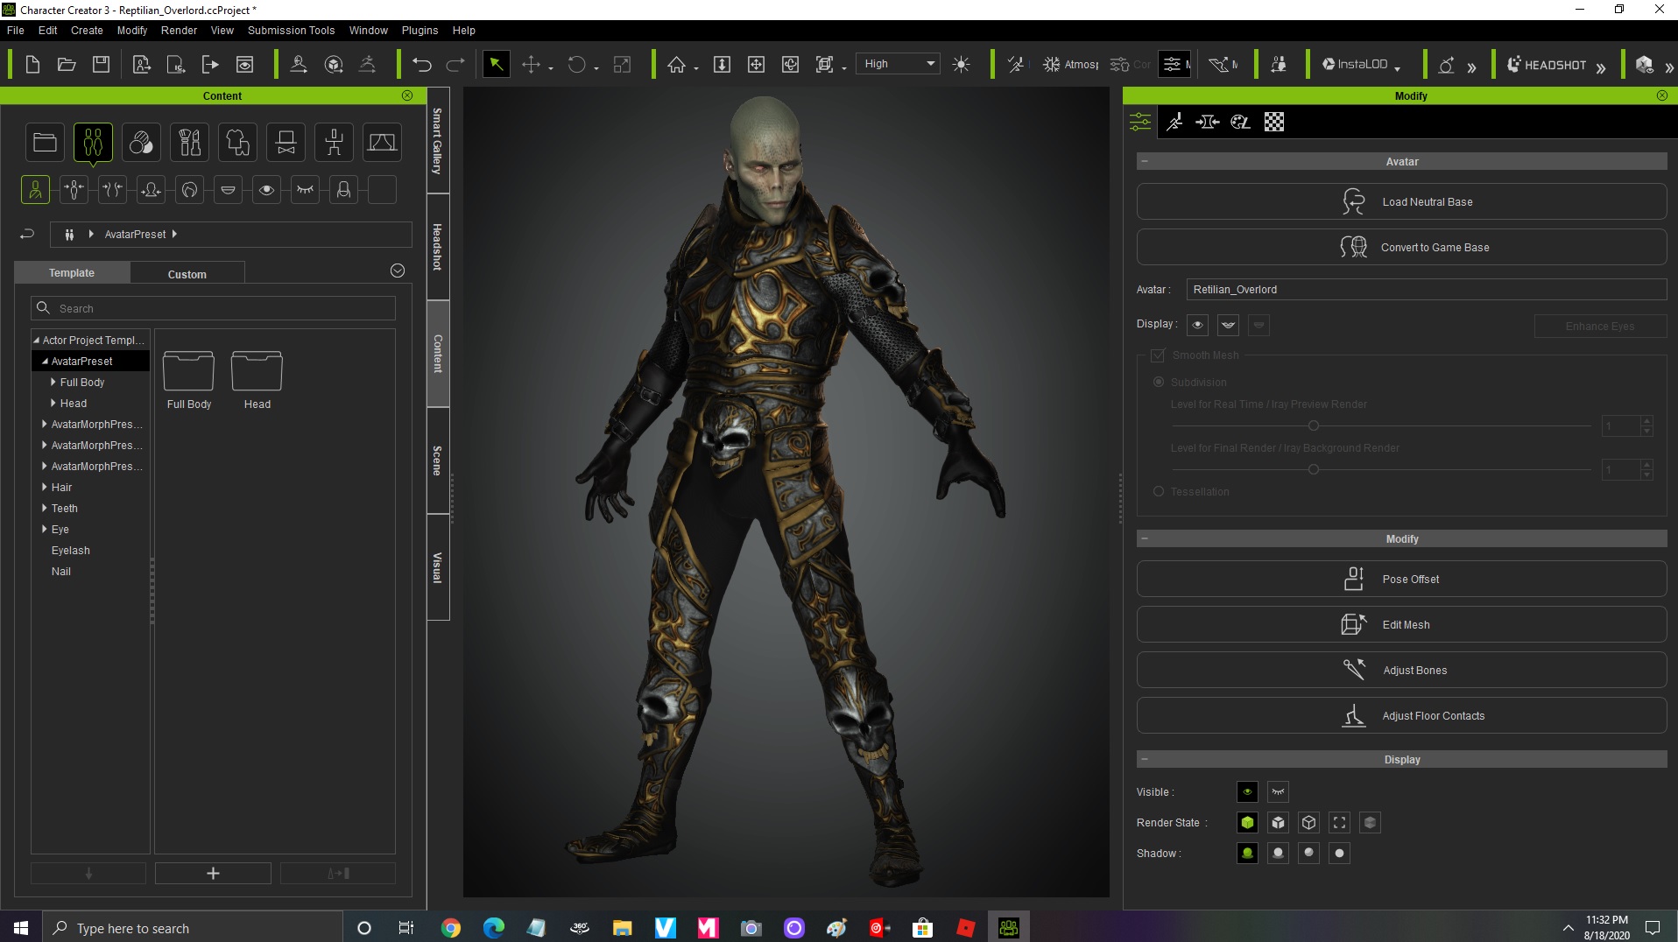Save the project with the disk icon
This screenshot has height=942, width=1678.
pyautogui.click(x=102, y=64)
